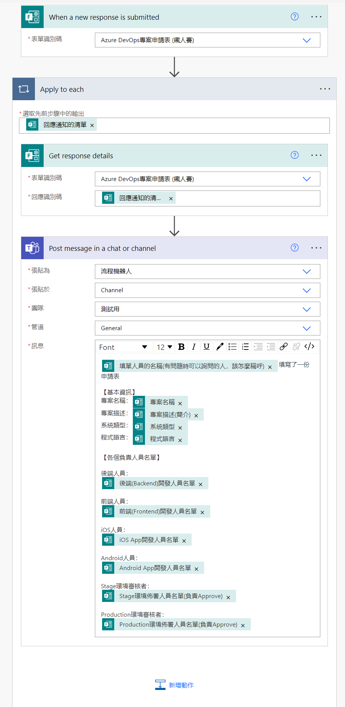
Task: Expand the 管道 dropdown showing General
Action: [x=307, y=328]
